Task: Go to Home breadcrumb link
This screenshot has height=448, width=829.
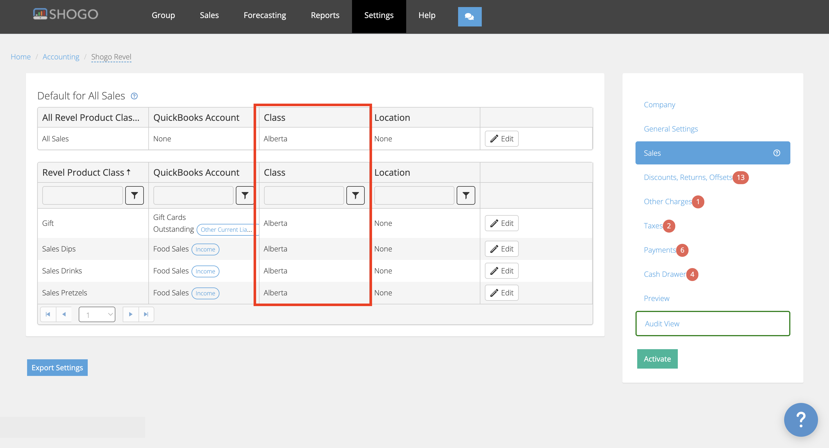Action: pos(21,57)
